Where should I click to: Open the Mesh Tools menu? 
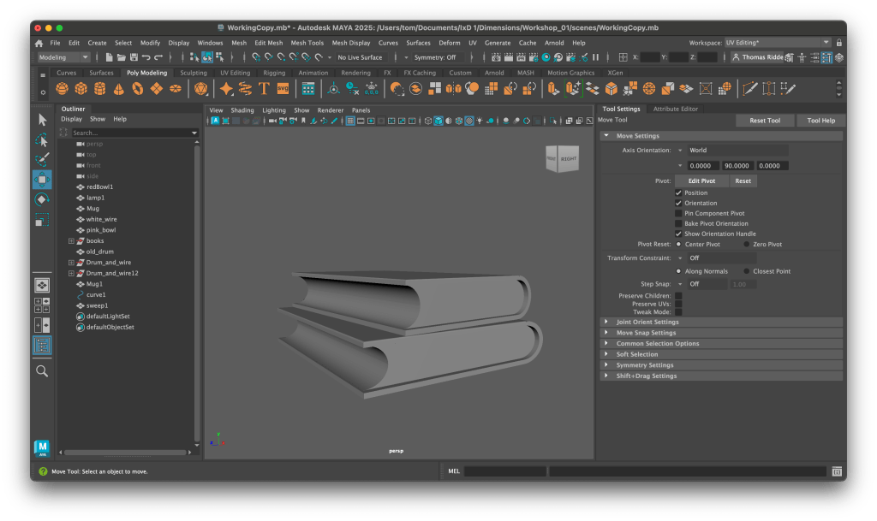pos(307,43)
